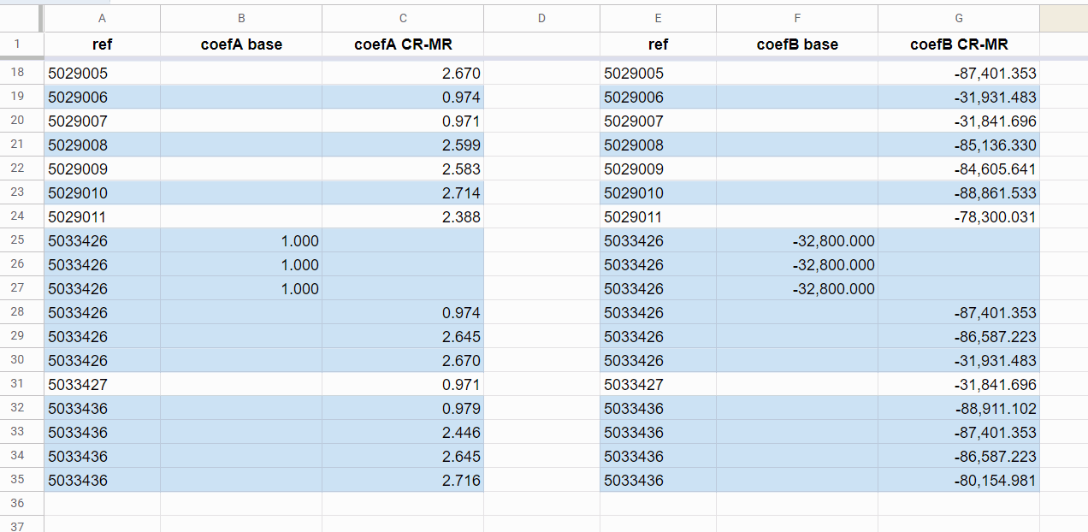
Task: Select entire column G via header
Action: pyautogui.click(x=959, y=18)
